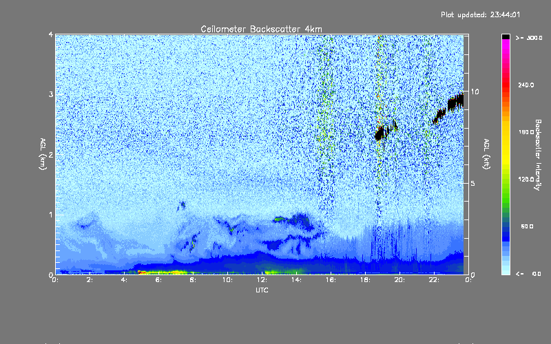Click the 'Backscatter Intensity' colorbar label

point(538,155)
